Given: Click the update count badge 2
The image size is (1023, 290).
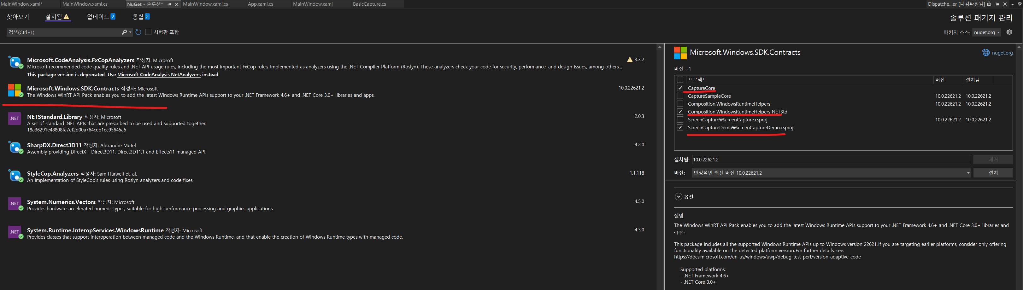Looking at the screenshot, I should pos(113,17).
